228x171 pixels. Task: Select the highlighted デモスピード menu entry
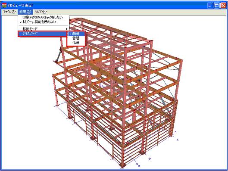43,34
